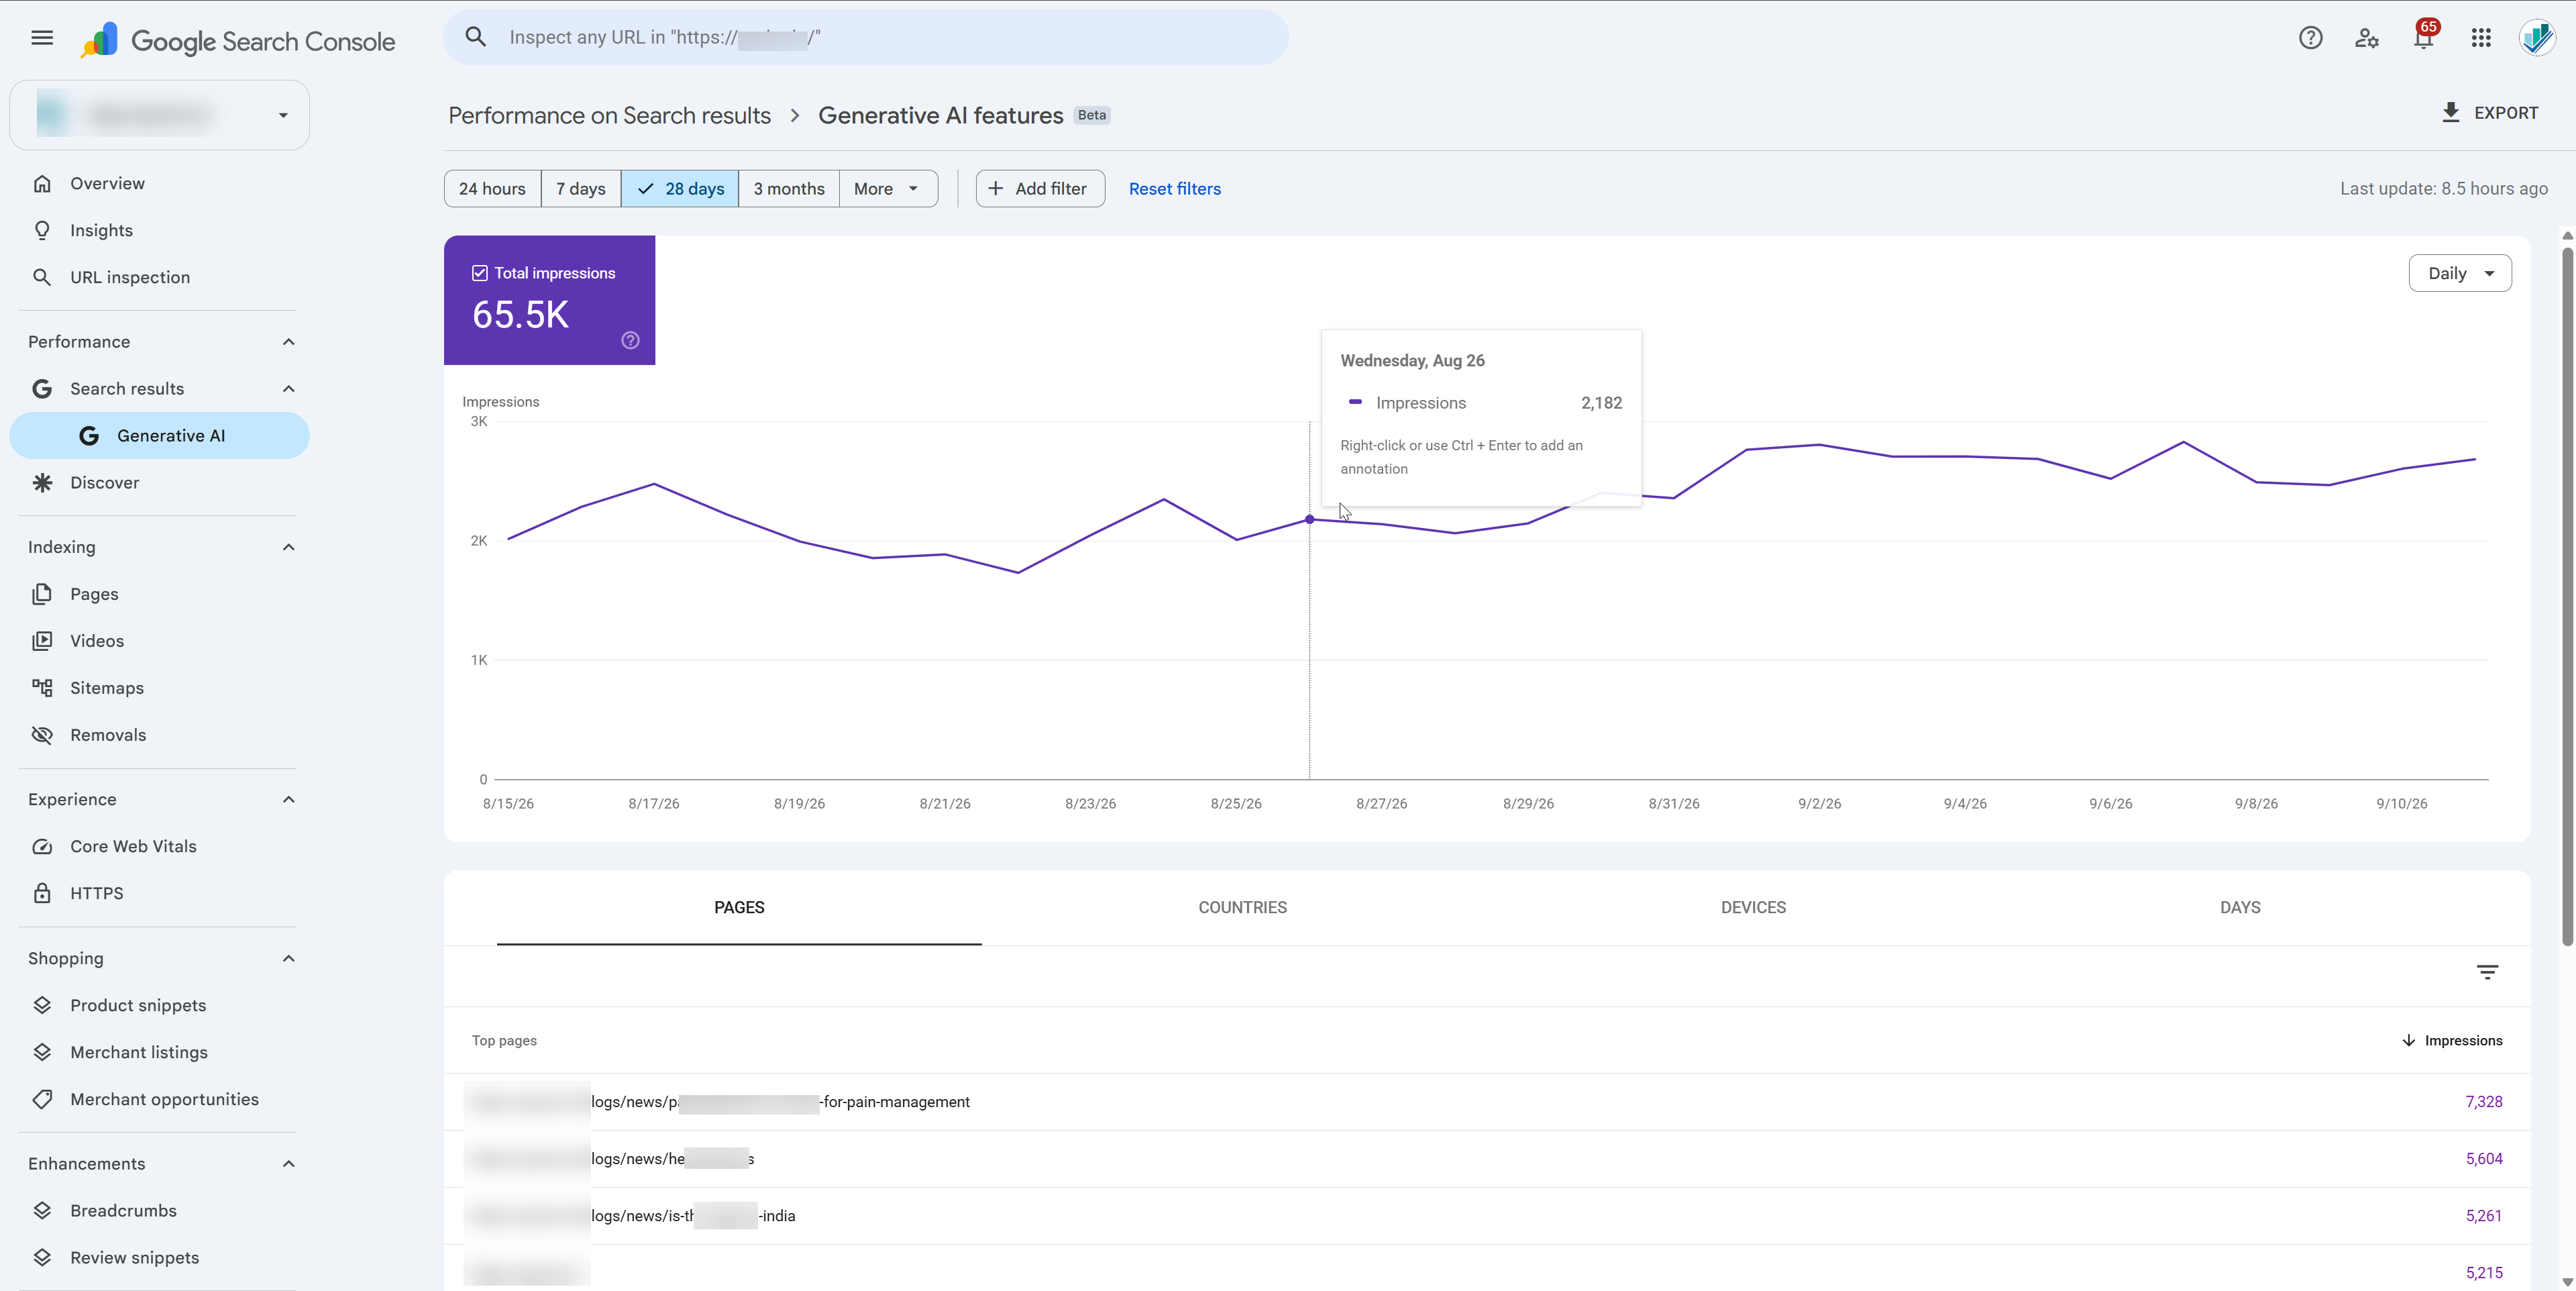
Task: Click the impressions help question mark
Action: click(x=630, y=341)
